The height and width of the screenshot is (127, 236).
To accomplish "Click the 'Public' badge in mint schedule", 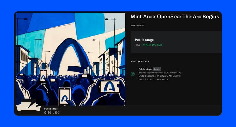I will [x=157, y=69].
